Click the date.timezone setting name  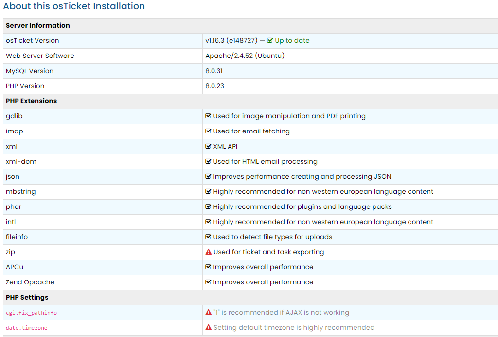coord(27,328)
